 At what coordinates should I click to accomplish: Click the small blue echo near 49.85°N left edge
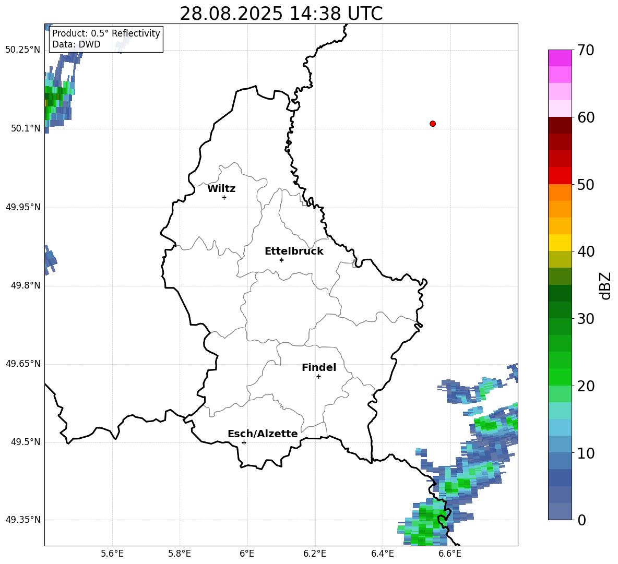pos(51,260)
